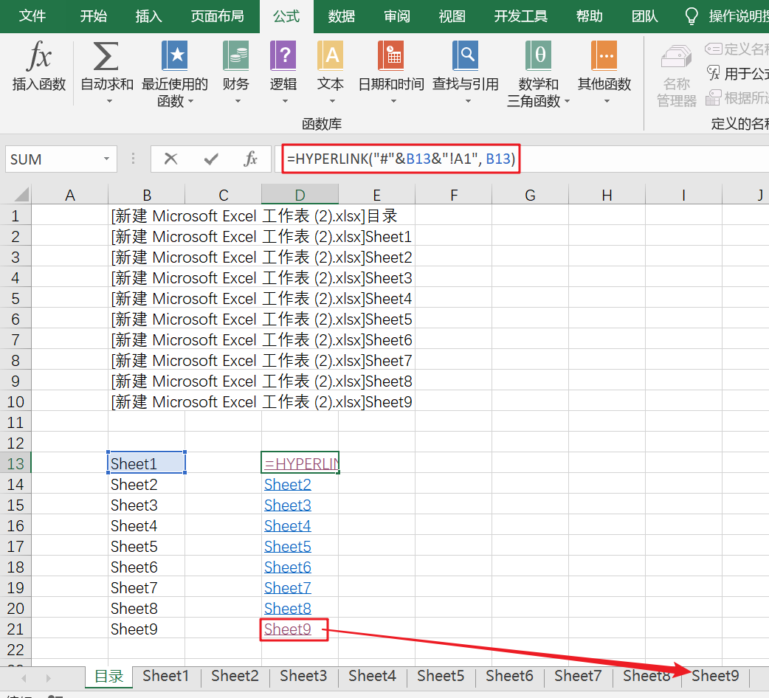Follow the Sheet3 hyperlink in column D

point(287,505)
